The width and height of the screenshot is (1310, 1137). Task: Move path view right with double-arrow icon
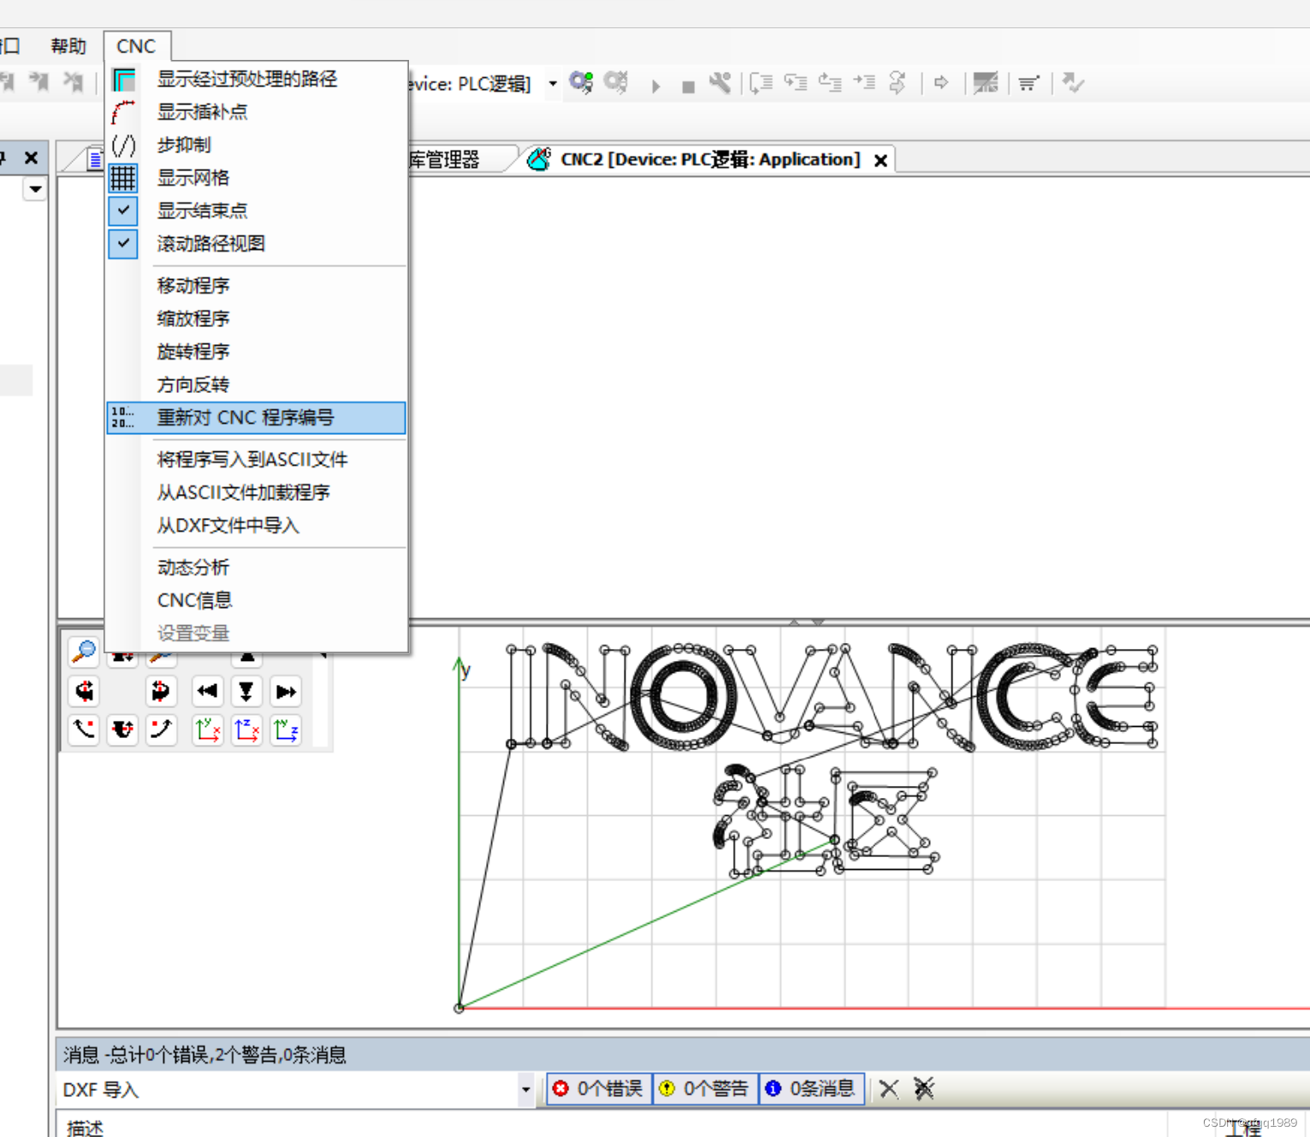(286, 691)
